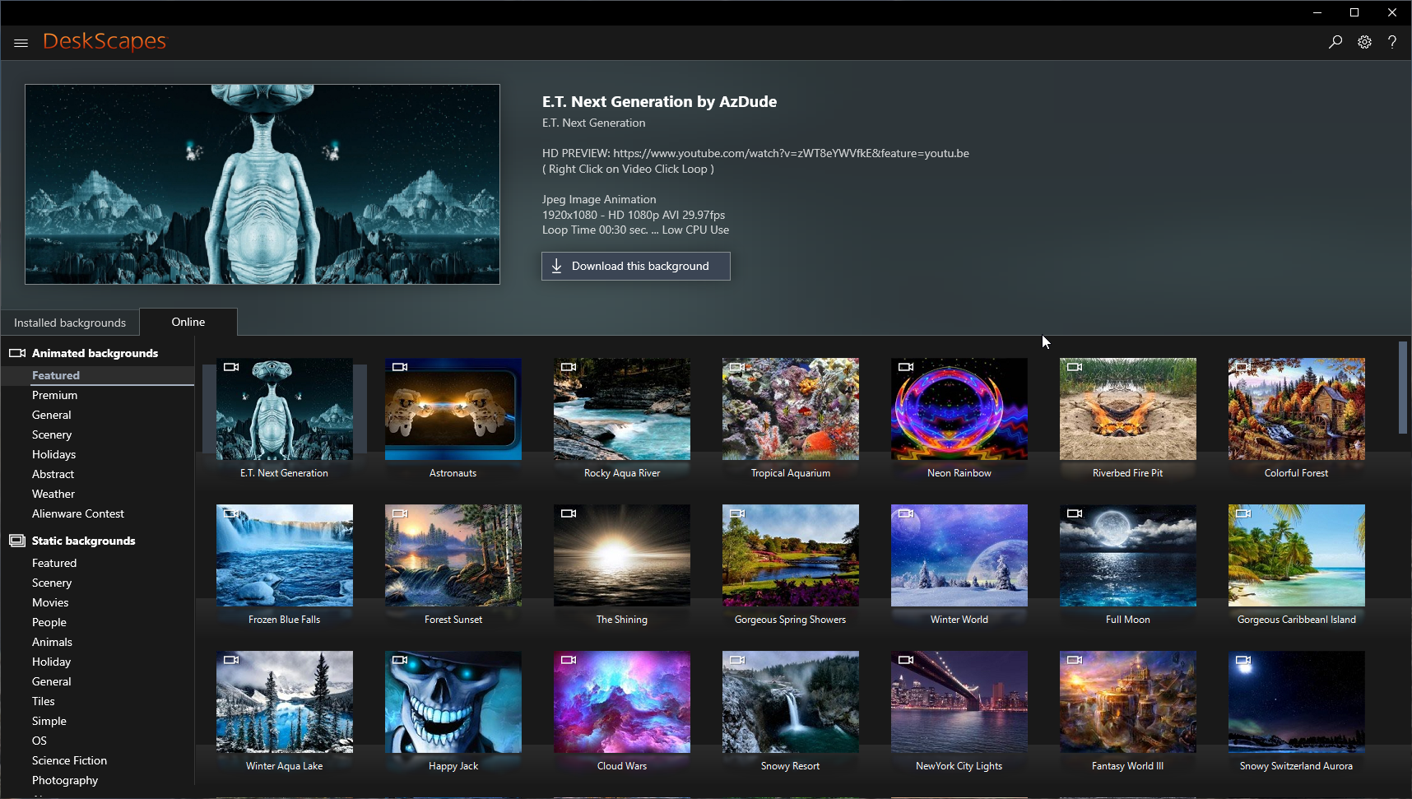
Task: Click video icon on Astronauts thumbnail
Action: (400, 367)
